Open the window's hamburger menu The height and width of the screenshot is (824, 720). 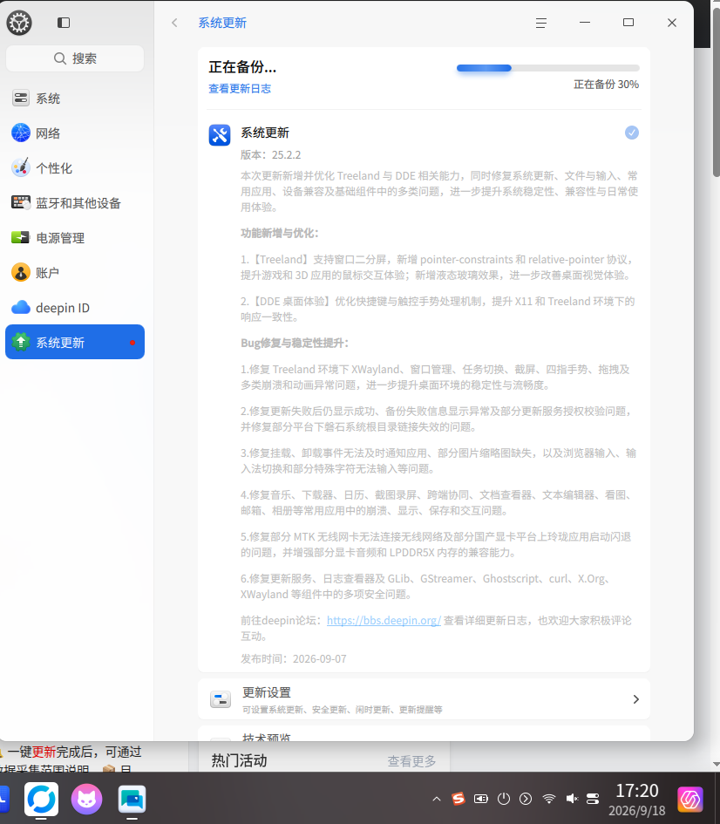coord(541,23)
